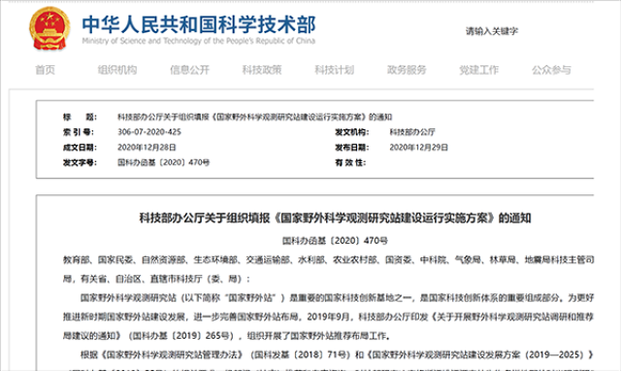
Task: Click the issuing agency 科技部办公厅 value
Action: (412, 132)
